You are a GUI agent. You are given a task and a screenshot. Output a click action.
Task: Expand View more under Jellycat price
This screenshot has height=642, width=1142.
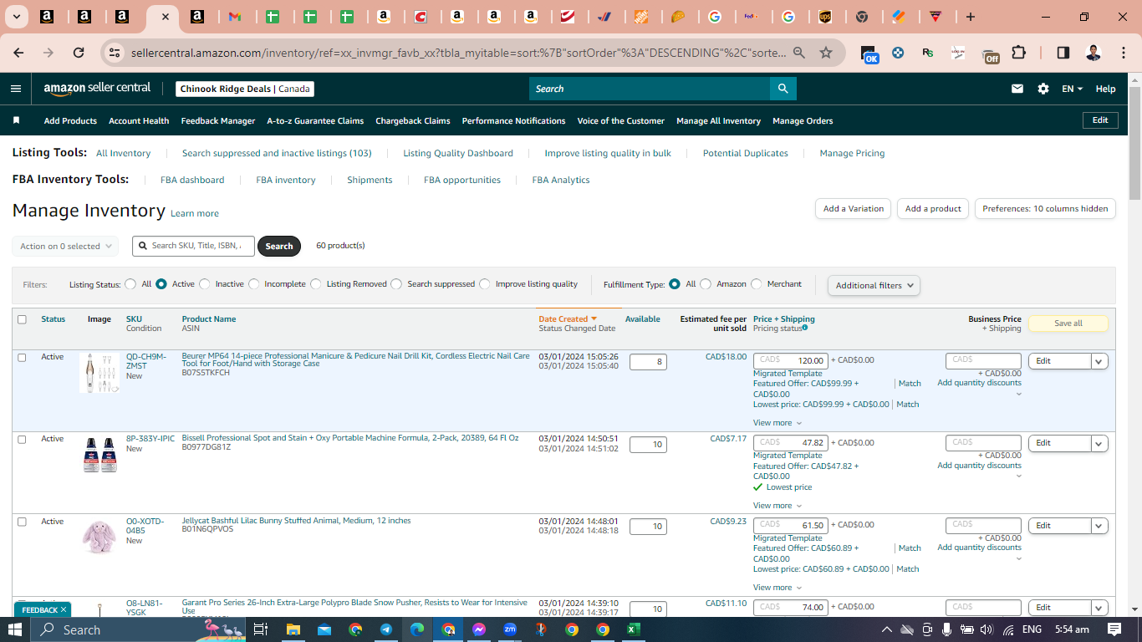pos(777,588)
